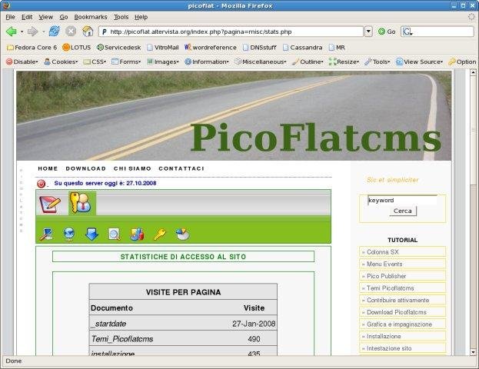
Task: Open the Installazione tutorial link
Action: tap(402, 336)
